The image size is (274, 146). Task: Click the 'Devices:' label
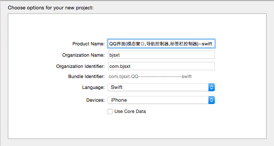[96, 100]
